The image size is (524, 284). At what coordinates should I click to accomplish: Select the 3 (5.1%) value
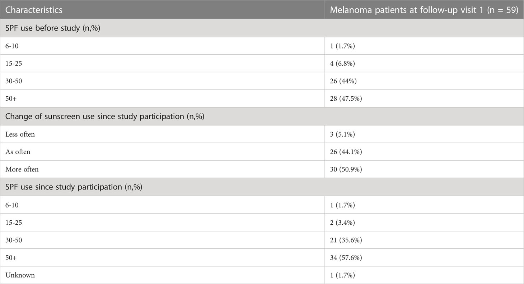click(x=342, y=134)
